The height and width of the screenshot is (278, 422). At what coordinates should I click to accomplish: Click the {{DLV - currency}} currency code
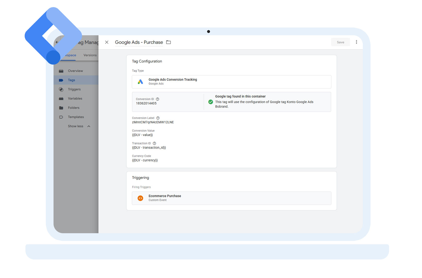145,160
